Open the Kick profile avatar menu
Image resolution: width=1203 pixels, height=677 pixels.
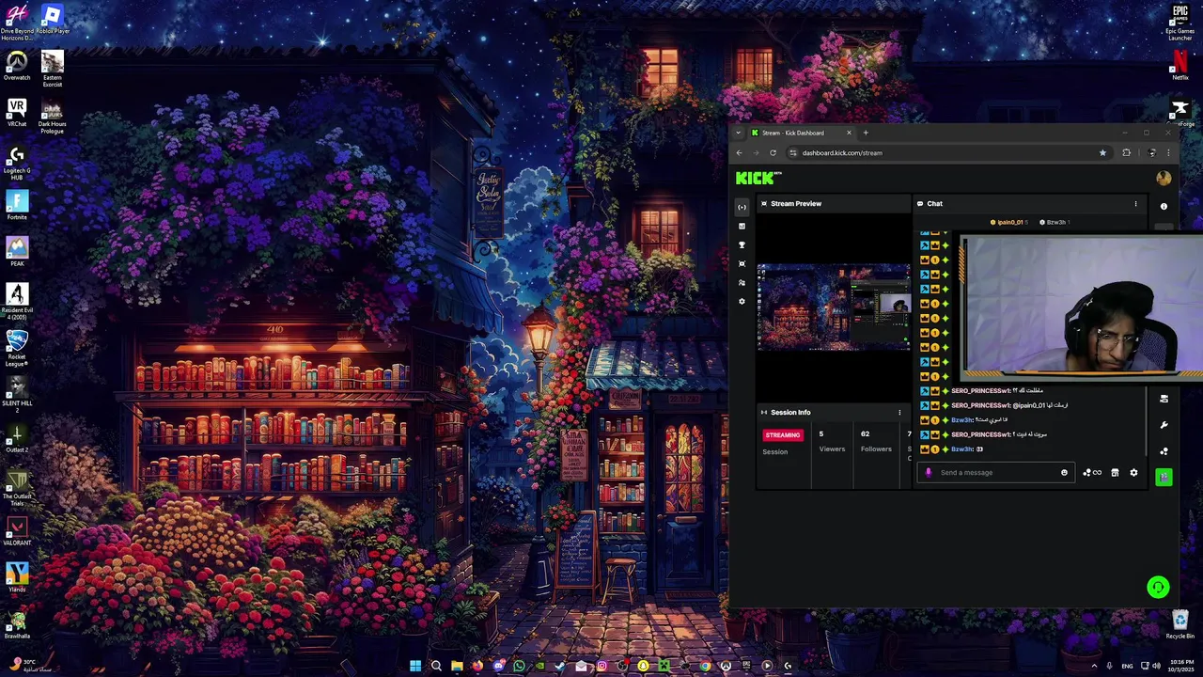pos(1164,178)
